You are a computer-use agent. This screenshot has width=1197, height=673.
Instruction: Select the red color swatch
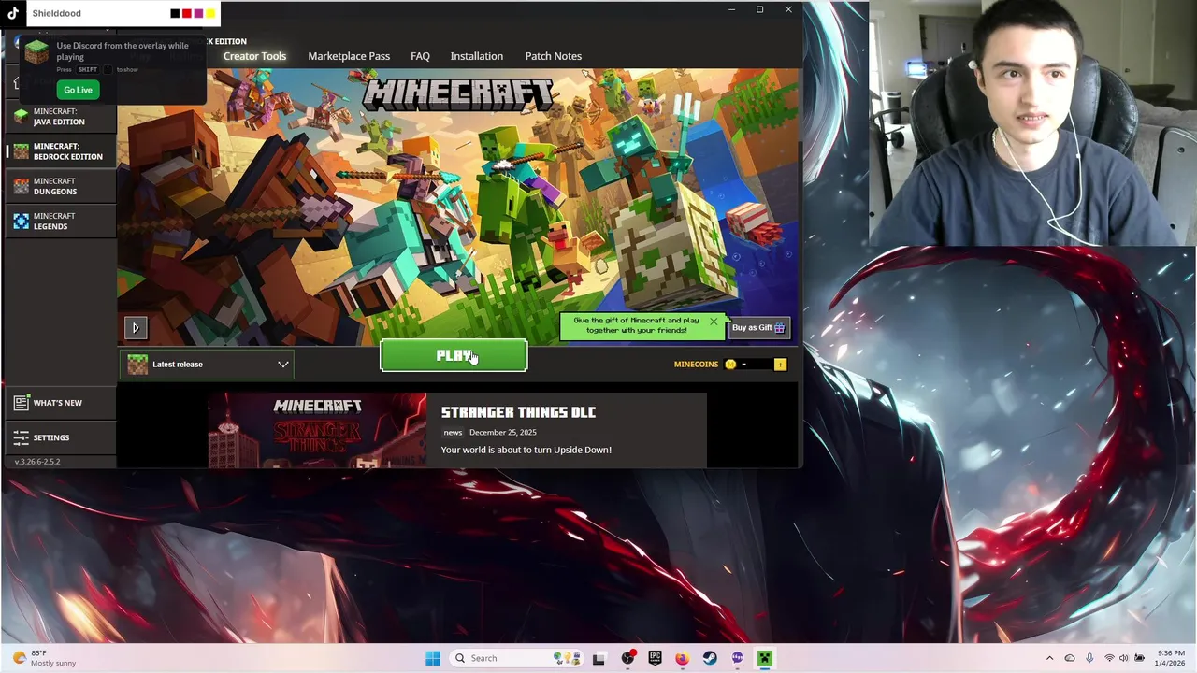pos(187,13)
